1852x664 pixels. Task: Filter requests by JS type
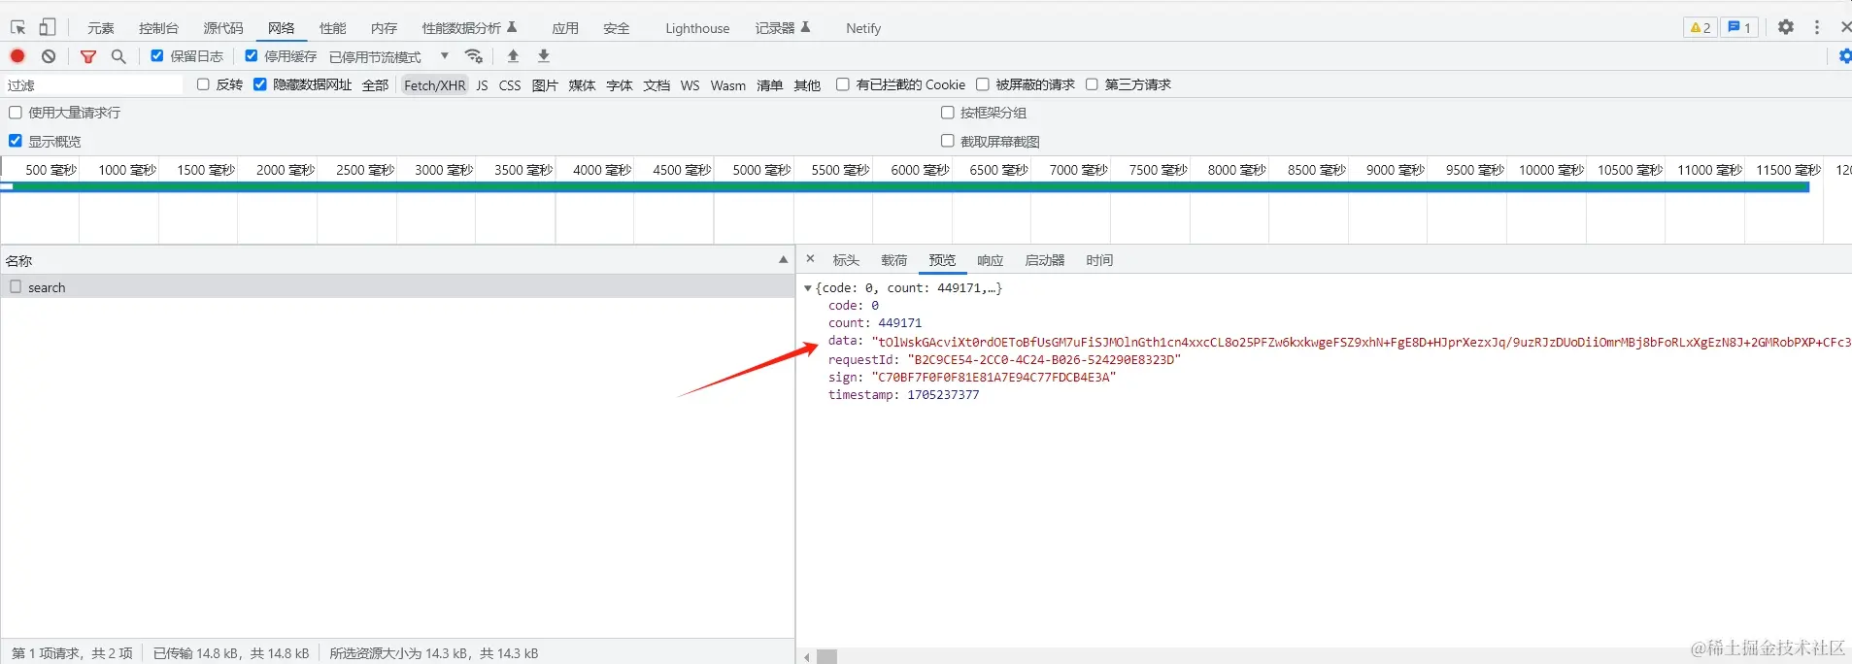[482, 85]
